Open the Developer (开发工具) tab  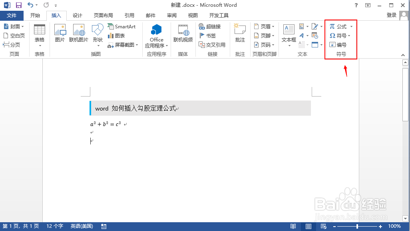[x=219, y=16]
